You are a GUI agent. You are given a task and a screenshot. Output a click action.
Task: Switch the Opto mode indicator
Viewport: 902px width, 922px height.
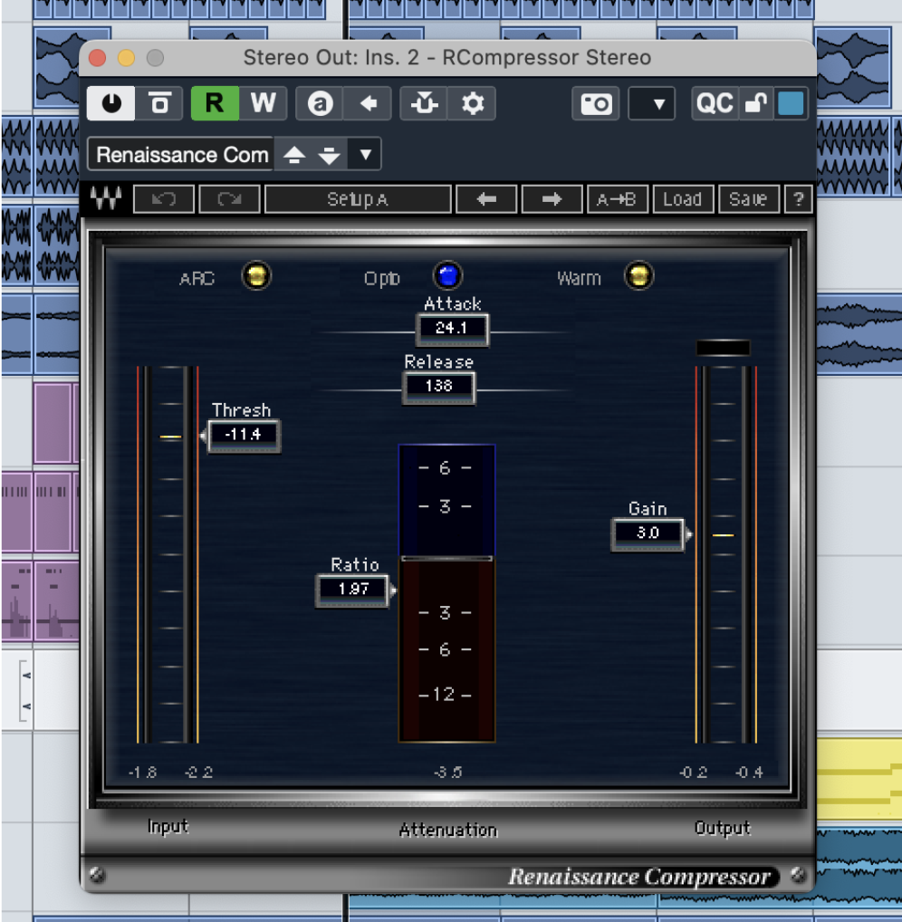click(x=447, y=276)
